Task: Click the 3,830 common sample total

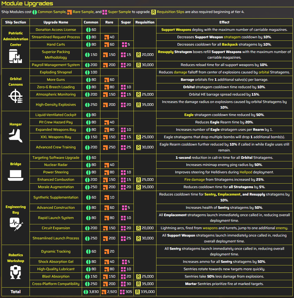Action: point(94,292)
